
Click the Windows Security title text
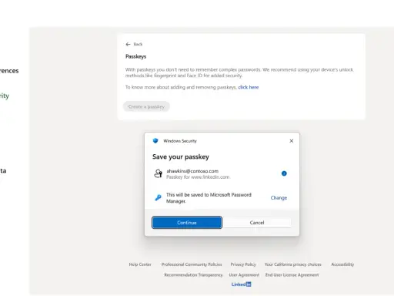(x=180, y=141)
